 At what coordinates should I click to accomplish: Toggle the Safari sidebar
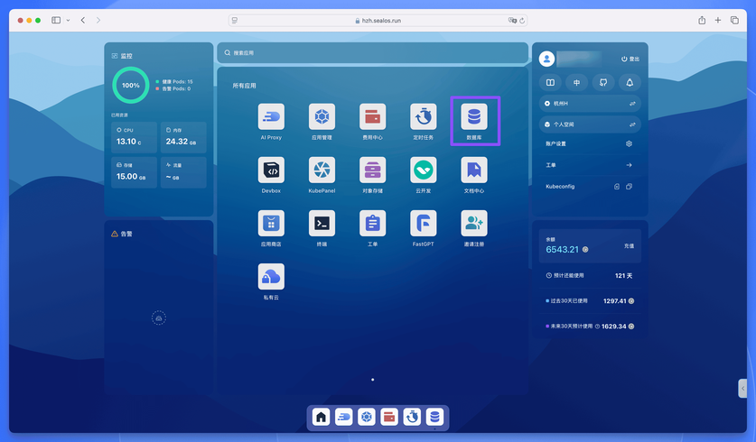(56, 20)
